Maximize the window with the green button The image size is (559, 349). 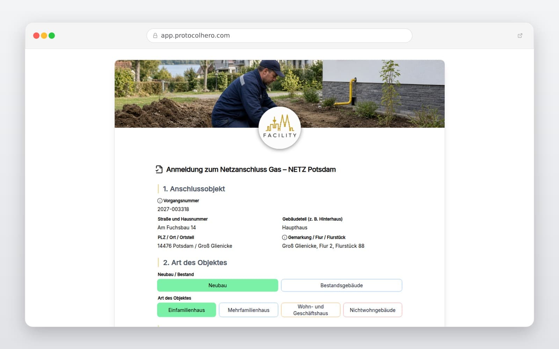click(52, 36)
